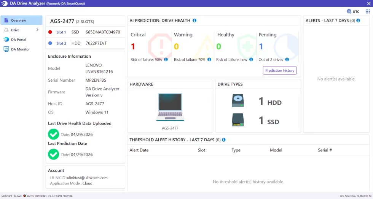
Task: Click the DA Portal logo icon
Action: point(6,39)
